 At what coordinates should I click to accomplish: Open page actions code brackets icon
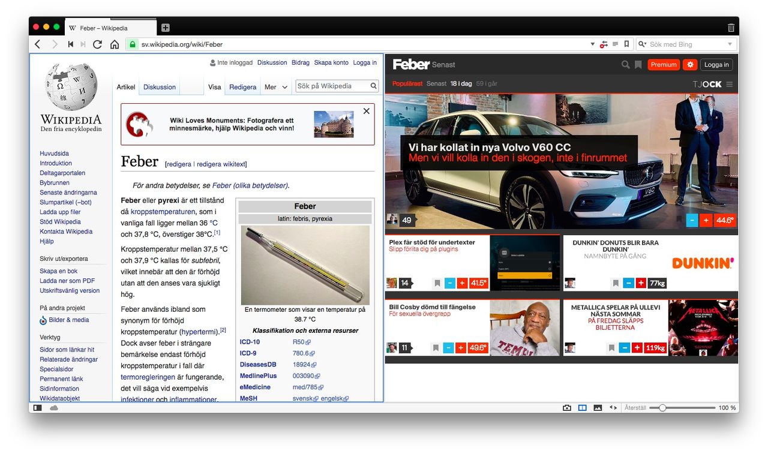[x=613, y=408]
